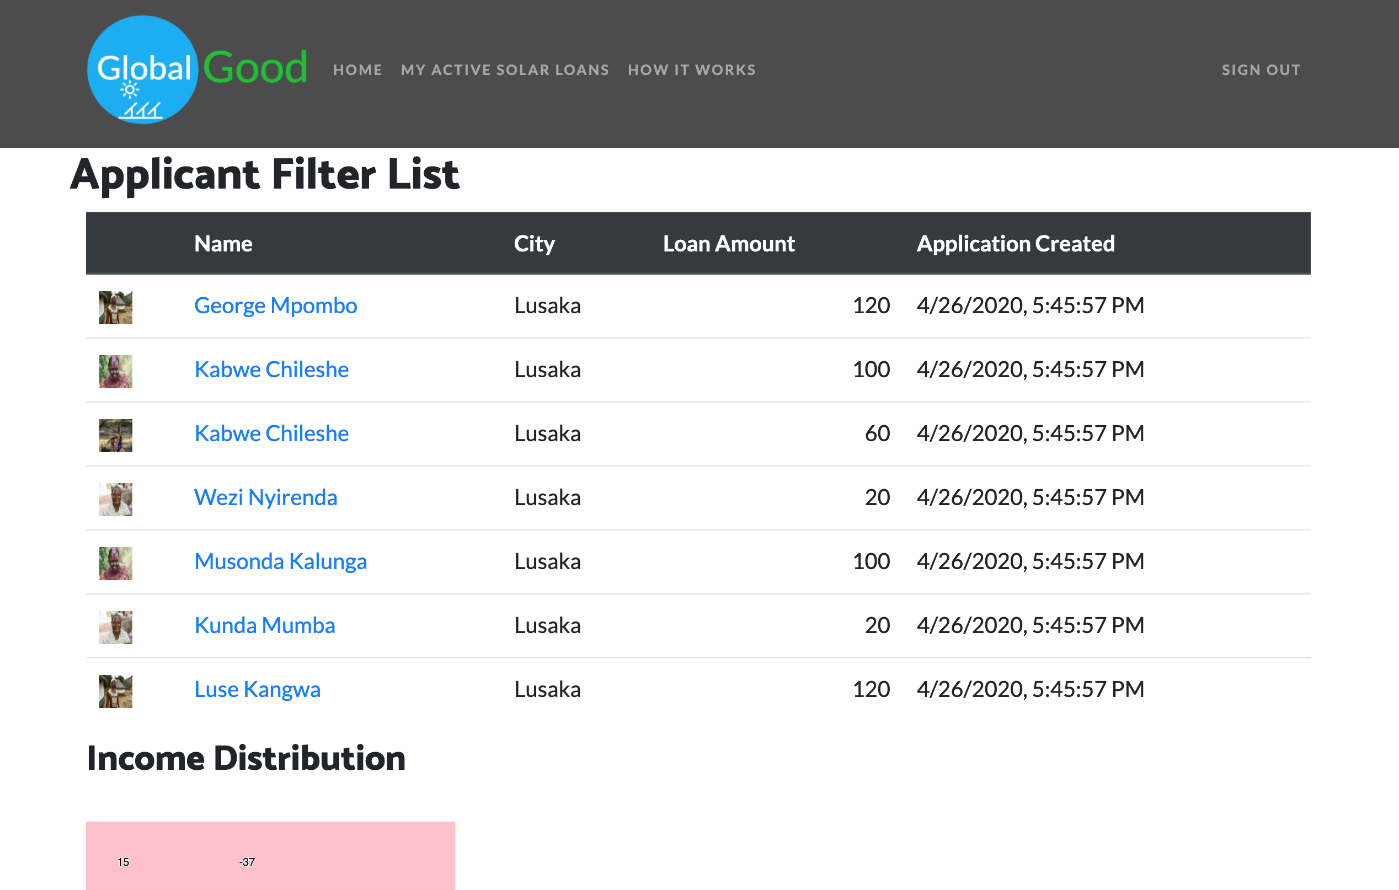The width and height of the screenshot is (1399, 890).
Task: Click Kunda Mumba's photo thumbnail
Action: point(116,627)
